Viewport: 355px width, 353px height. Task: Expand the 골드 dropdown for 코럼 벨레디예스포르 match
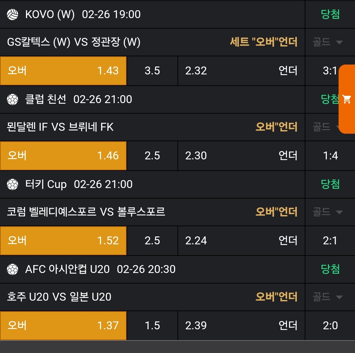tap(328, 212)
